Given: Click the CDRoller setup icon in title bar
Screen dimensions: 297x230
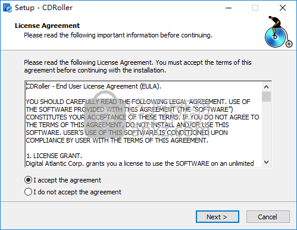Looking at the screenshot, I should click(8, 8).
